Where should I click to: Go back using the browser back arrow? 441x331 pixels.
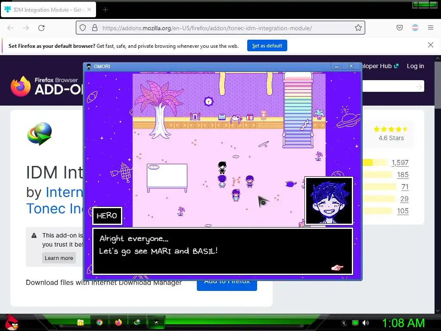point(10,28)
